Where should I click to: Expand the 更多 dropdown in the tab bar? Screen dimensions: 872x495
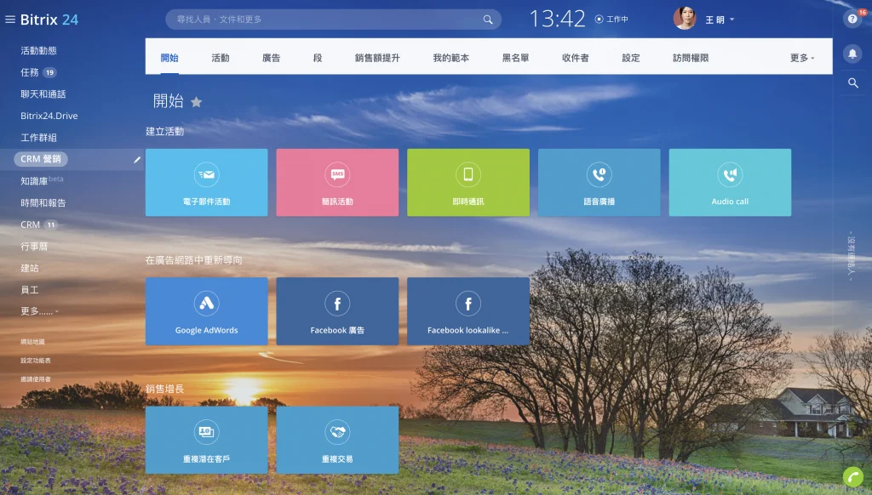[802, 58]
